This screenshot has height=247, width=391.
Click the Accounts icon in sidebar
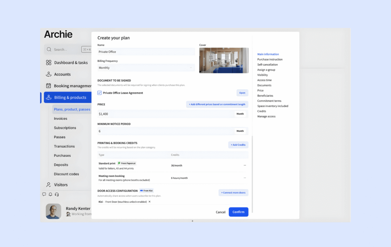click(48, 74)
